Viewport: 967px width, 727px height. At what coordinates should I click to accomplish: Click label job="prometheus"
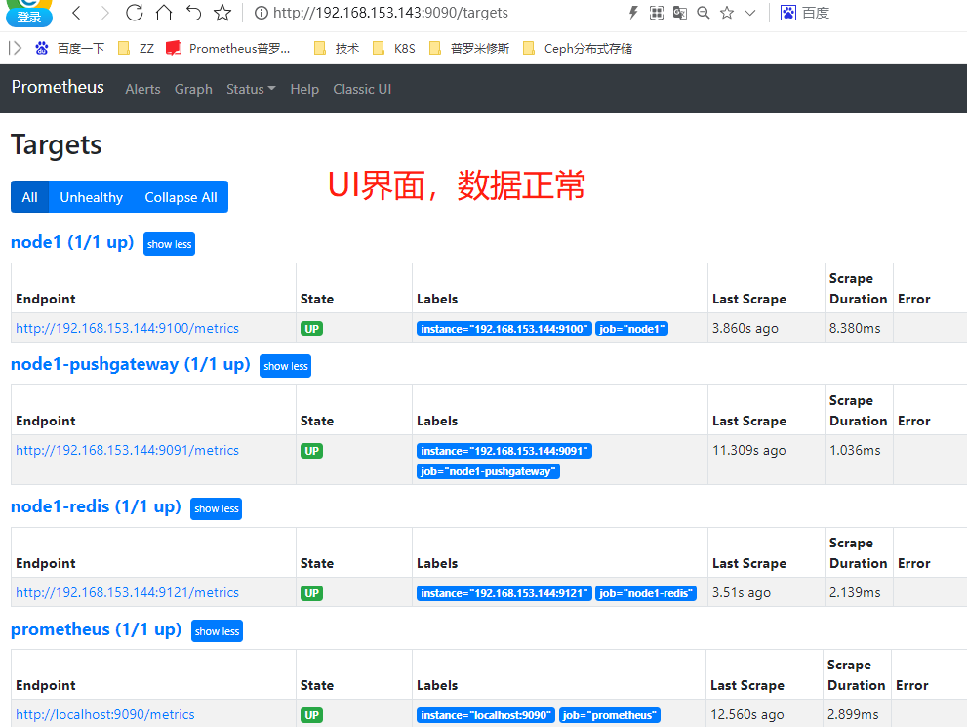tap(609, 715)
